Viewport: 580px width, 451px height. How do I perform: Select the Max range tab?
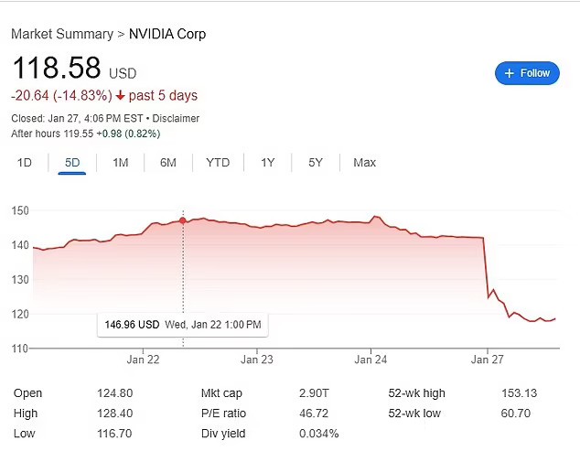tap(364, 163)
